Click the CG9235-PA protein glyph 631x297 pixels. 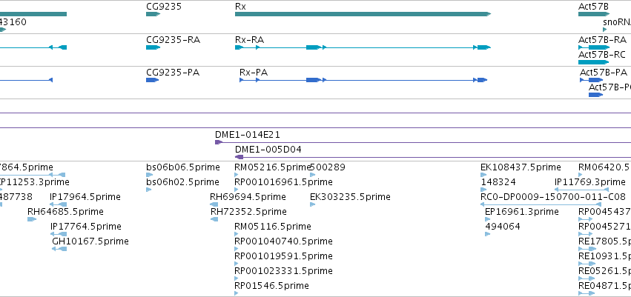click(152, 80)
